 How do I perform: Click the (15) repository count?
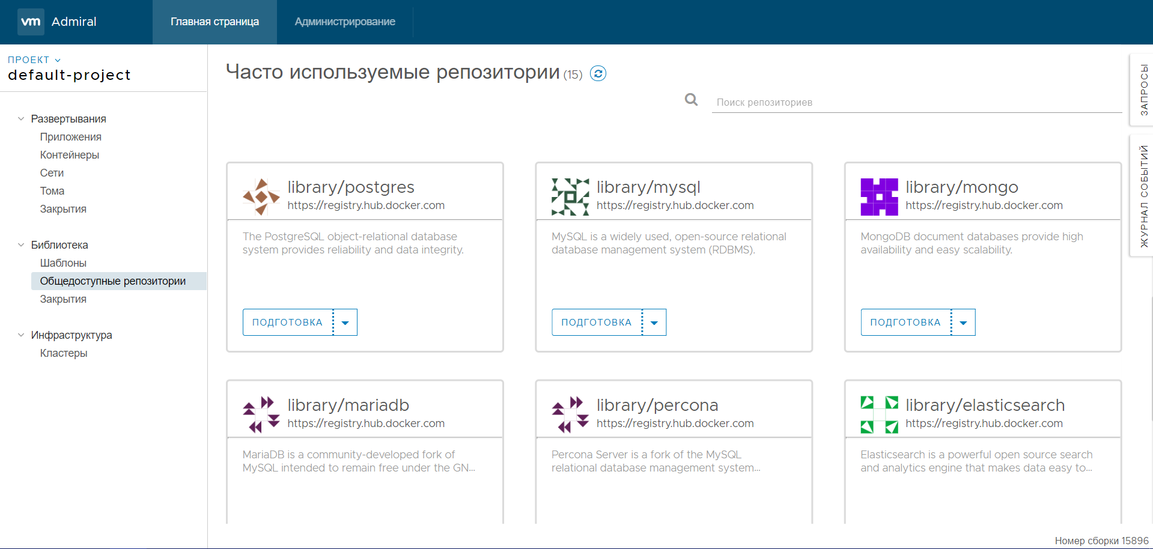573,74
